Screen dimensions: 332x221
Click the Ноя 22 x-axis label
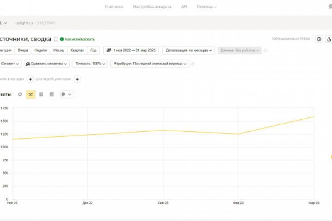[12, 203]
